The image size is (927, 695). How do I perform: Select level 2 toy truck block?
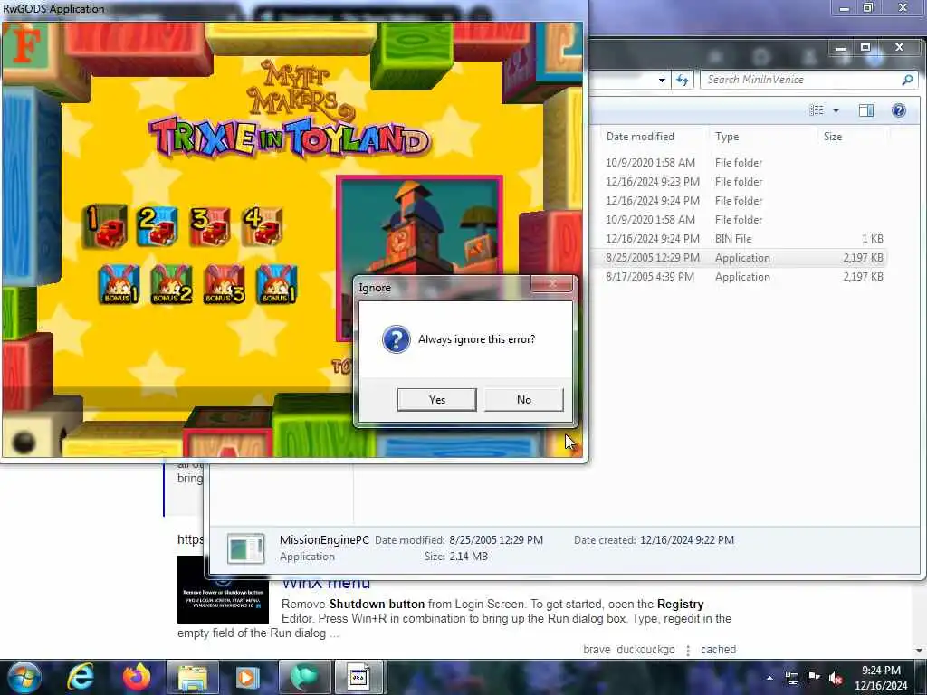click(157, 226)
